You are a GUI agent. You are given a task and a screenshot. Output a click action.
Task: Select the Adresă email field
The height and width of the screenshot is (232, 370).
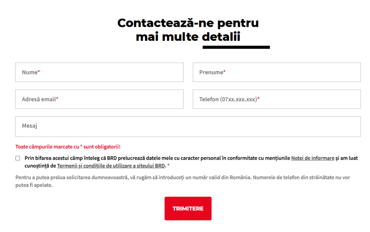coord(99,99)
